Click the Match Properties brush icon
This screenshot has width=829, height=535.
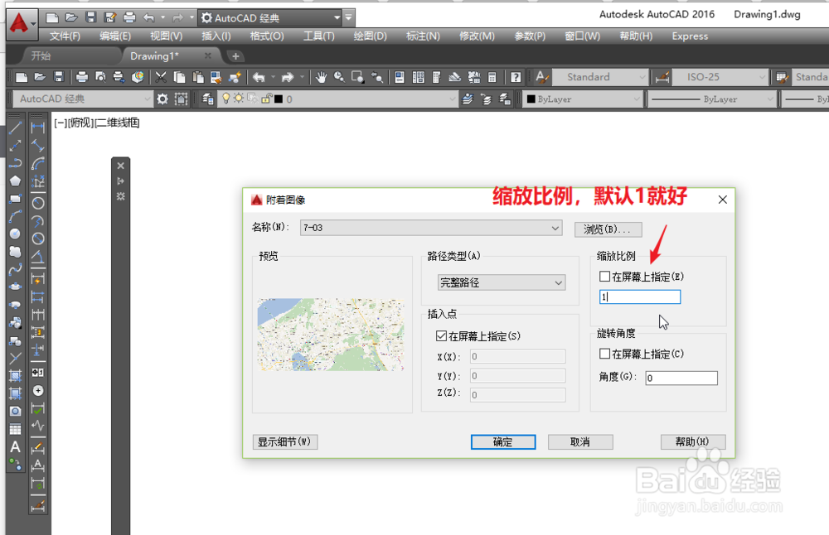[235, 77]
